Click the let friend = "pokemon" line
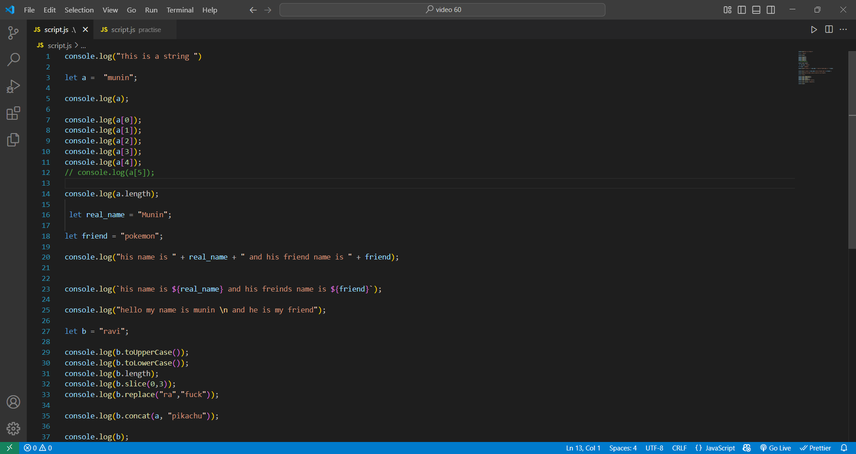The width and height of the screenshot is (856, 454). pyautogui.click(x=114, y=236)
